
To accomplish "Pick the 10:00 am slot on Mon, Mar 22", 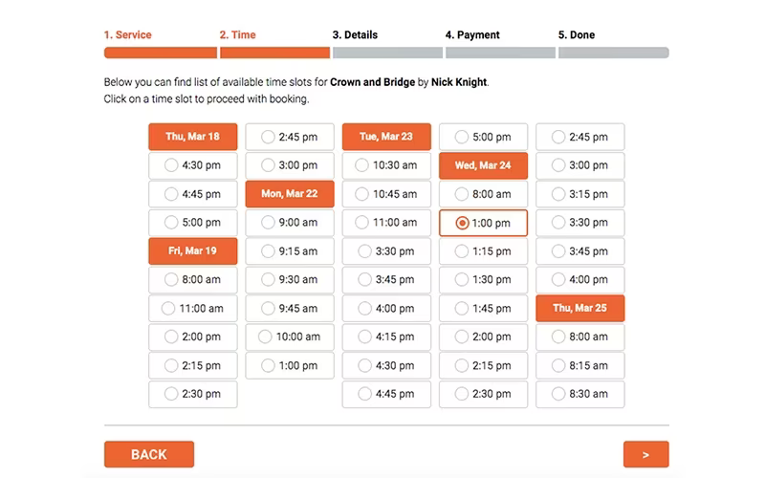I will (x=290, y=337).
